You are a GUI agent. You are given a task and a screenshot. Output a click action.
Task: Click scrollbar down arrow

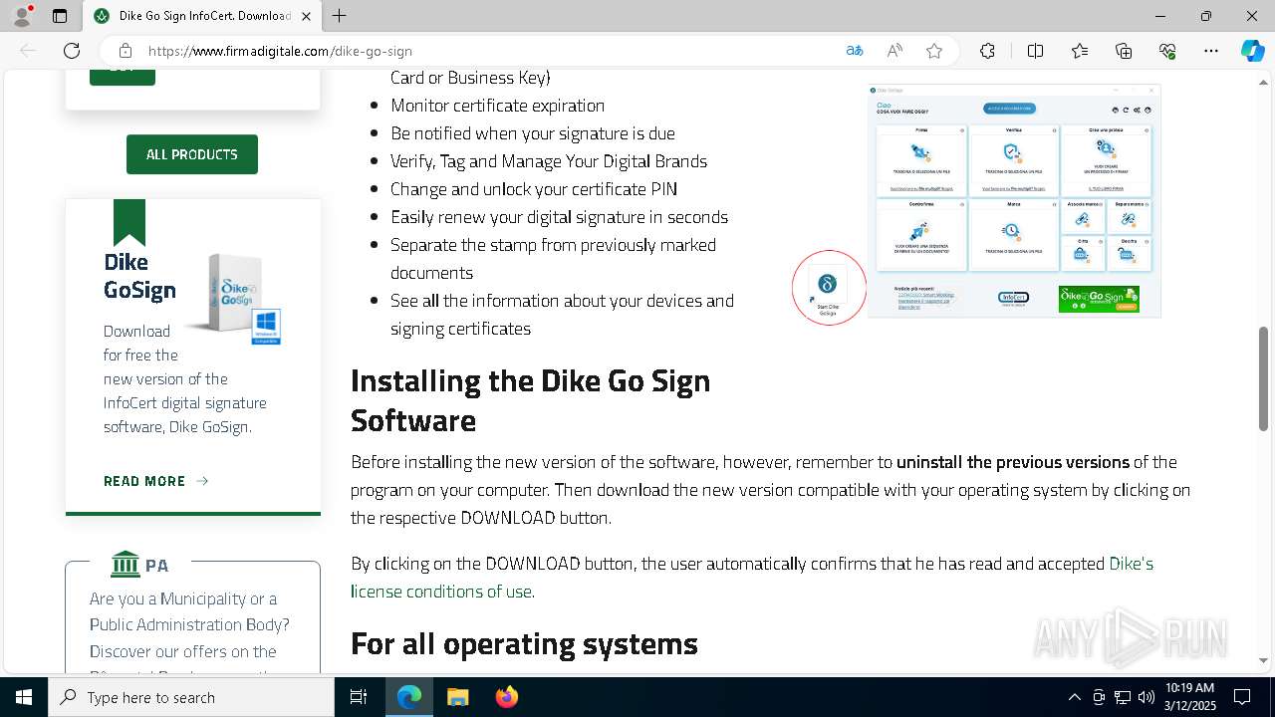[1263, 660]
